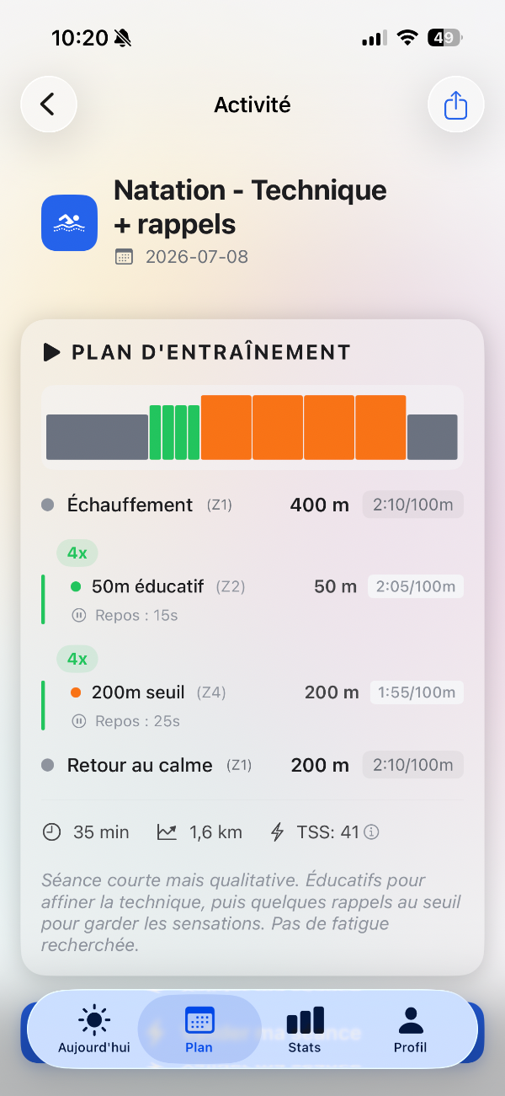Tap the distance trend icon by 1,6 km
Screen dimensions: 505x1096
tap(167, 832)
